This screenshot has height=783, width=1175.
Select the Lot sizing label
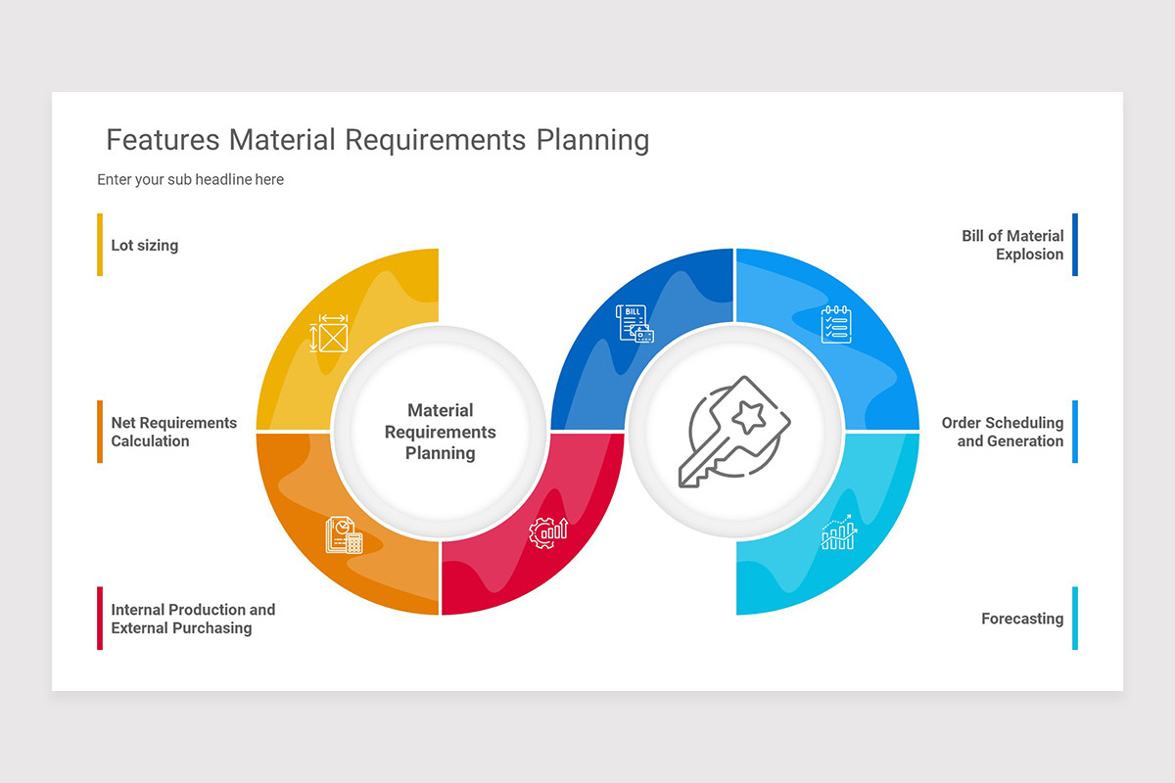[145, 245]
